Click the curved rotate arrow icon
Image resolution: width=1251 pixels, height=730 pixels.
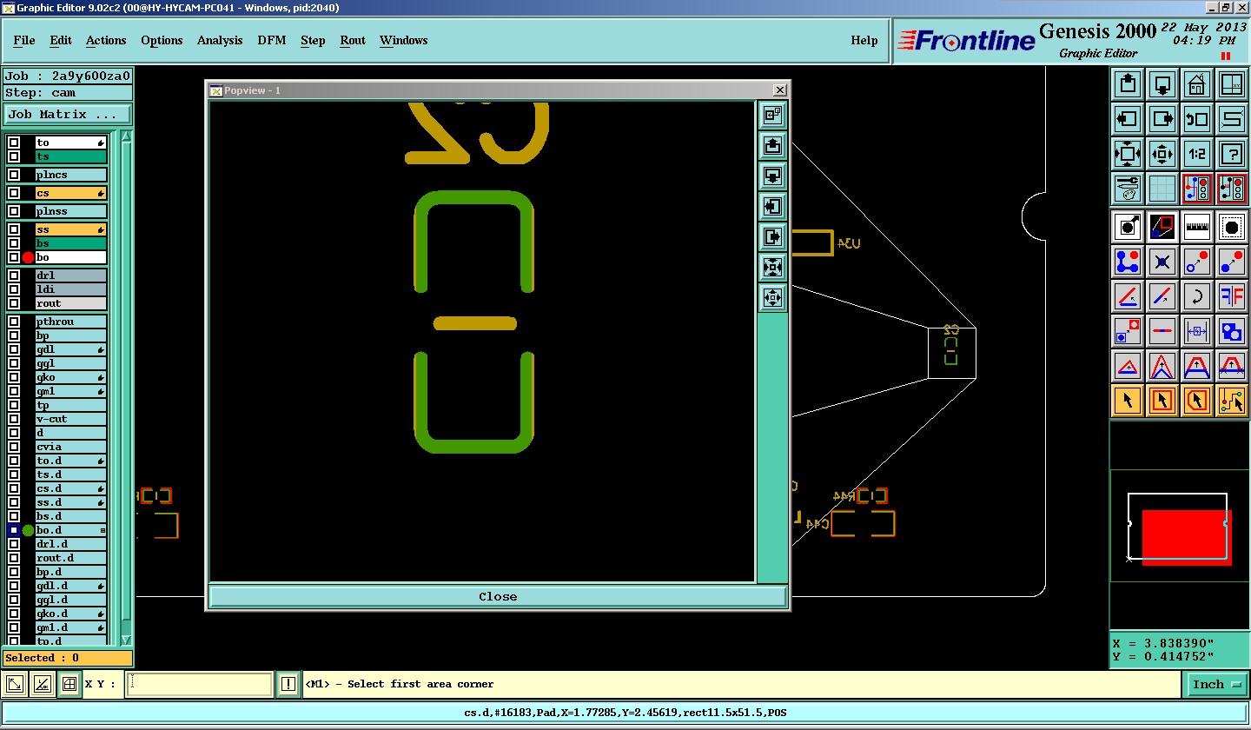[1197, 296]
